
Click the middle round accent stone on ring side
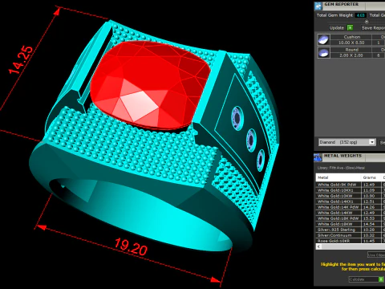click(251, 140)
